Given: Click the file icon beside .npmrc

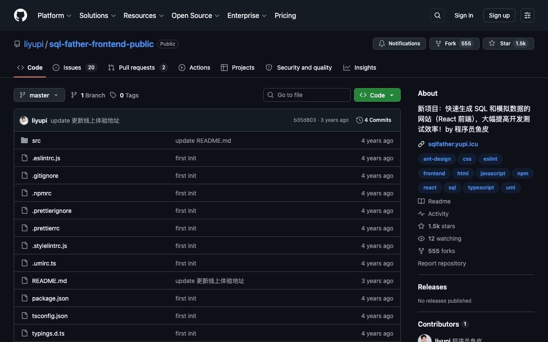Looking at the screenshot, I should coord(24,193).
